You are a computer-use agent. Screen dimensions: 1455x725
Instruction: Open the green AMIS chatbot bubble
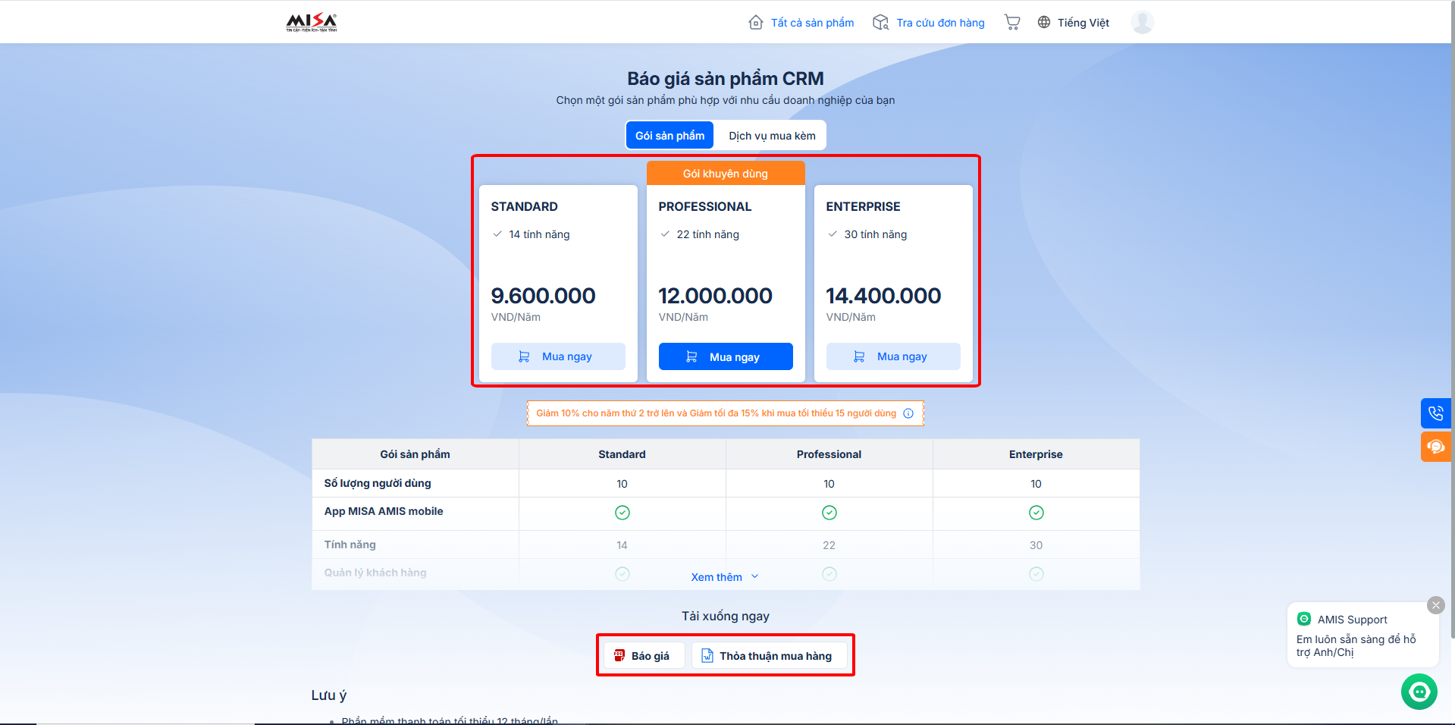(x=1419, y=692)
